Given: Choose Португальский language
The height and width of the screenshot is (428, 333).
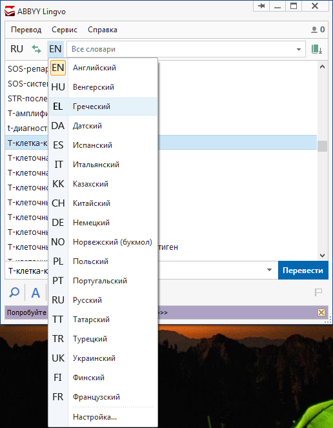Looking at the screenshot, I should pos(103,281).
